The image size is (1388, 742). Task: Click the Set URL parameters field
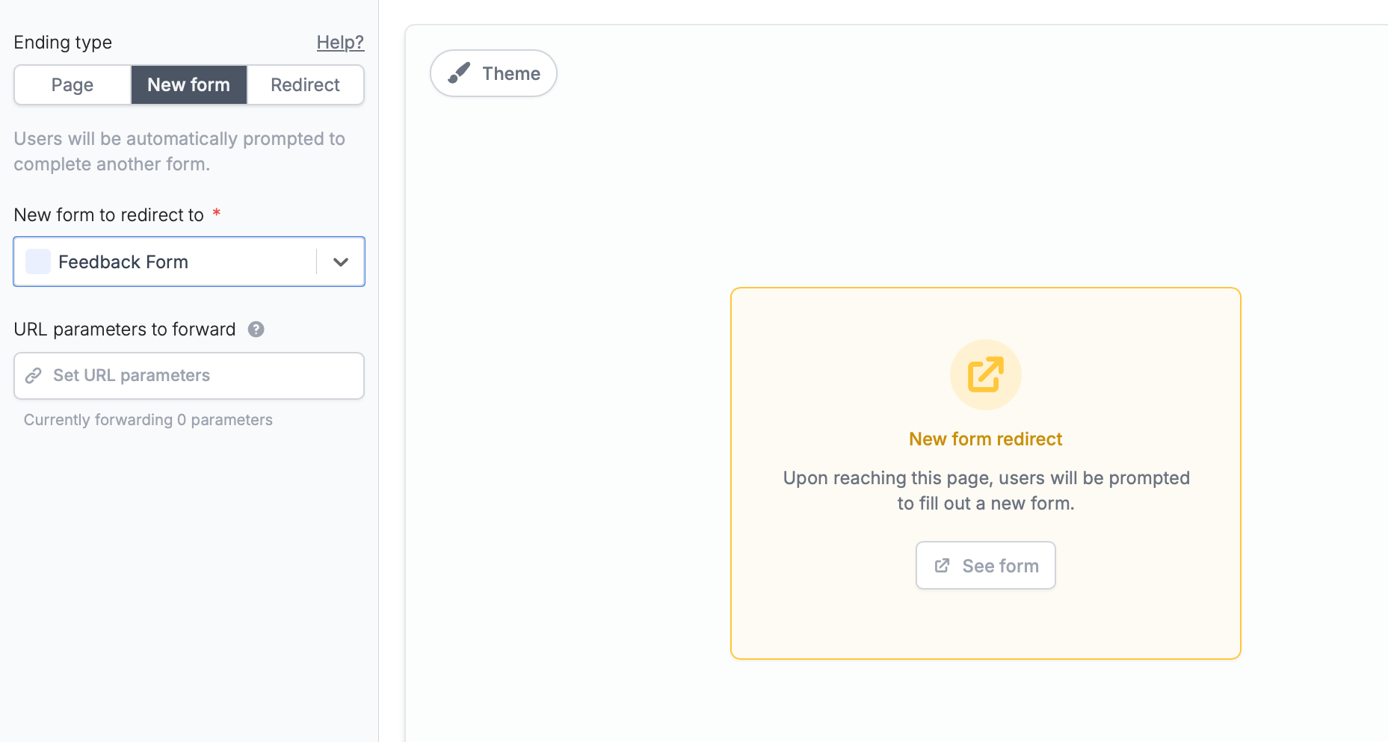pos(189,376)
